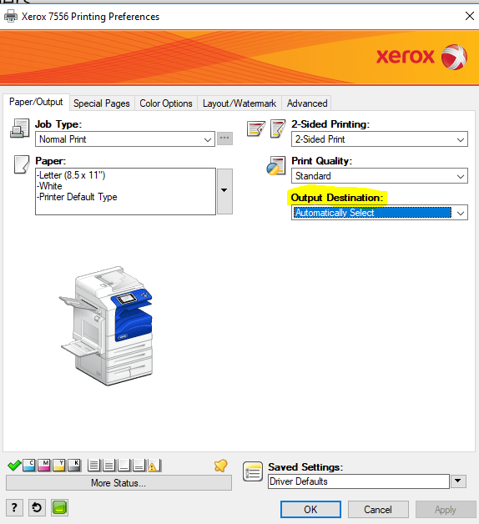Click the OK button
This screenshot has height=524, width=479.
(310, 509)
